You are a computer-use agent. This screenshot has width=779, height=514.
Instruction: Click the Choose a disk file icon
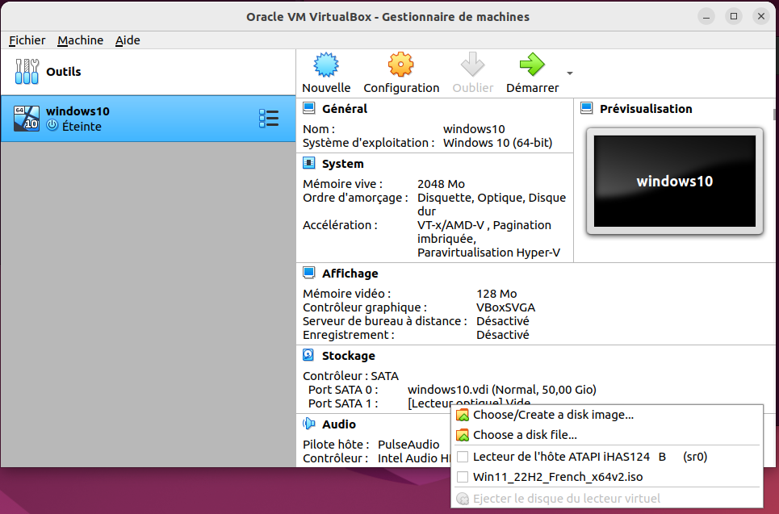pos(463,435)
